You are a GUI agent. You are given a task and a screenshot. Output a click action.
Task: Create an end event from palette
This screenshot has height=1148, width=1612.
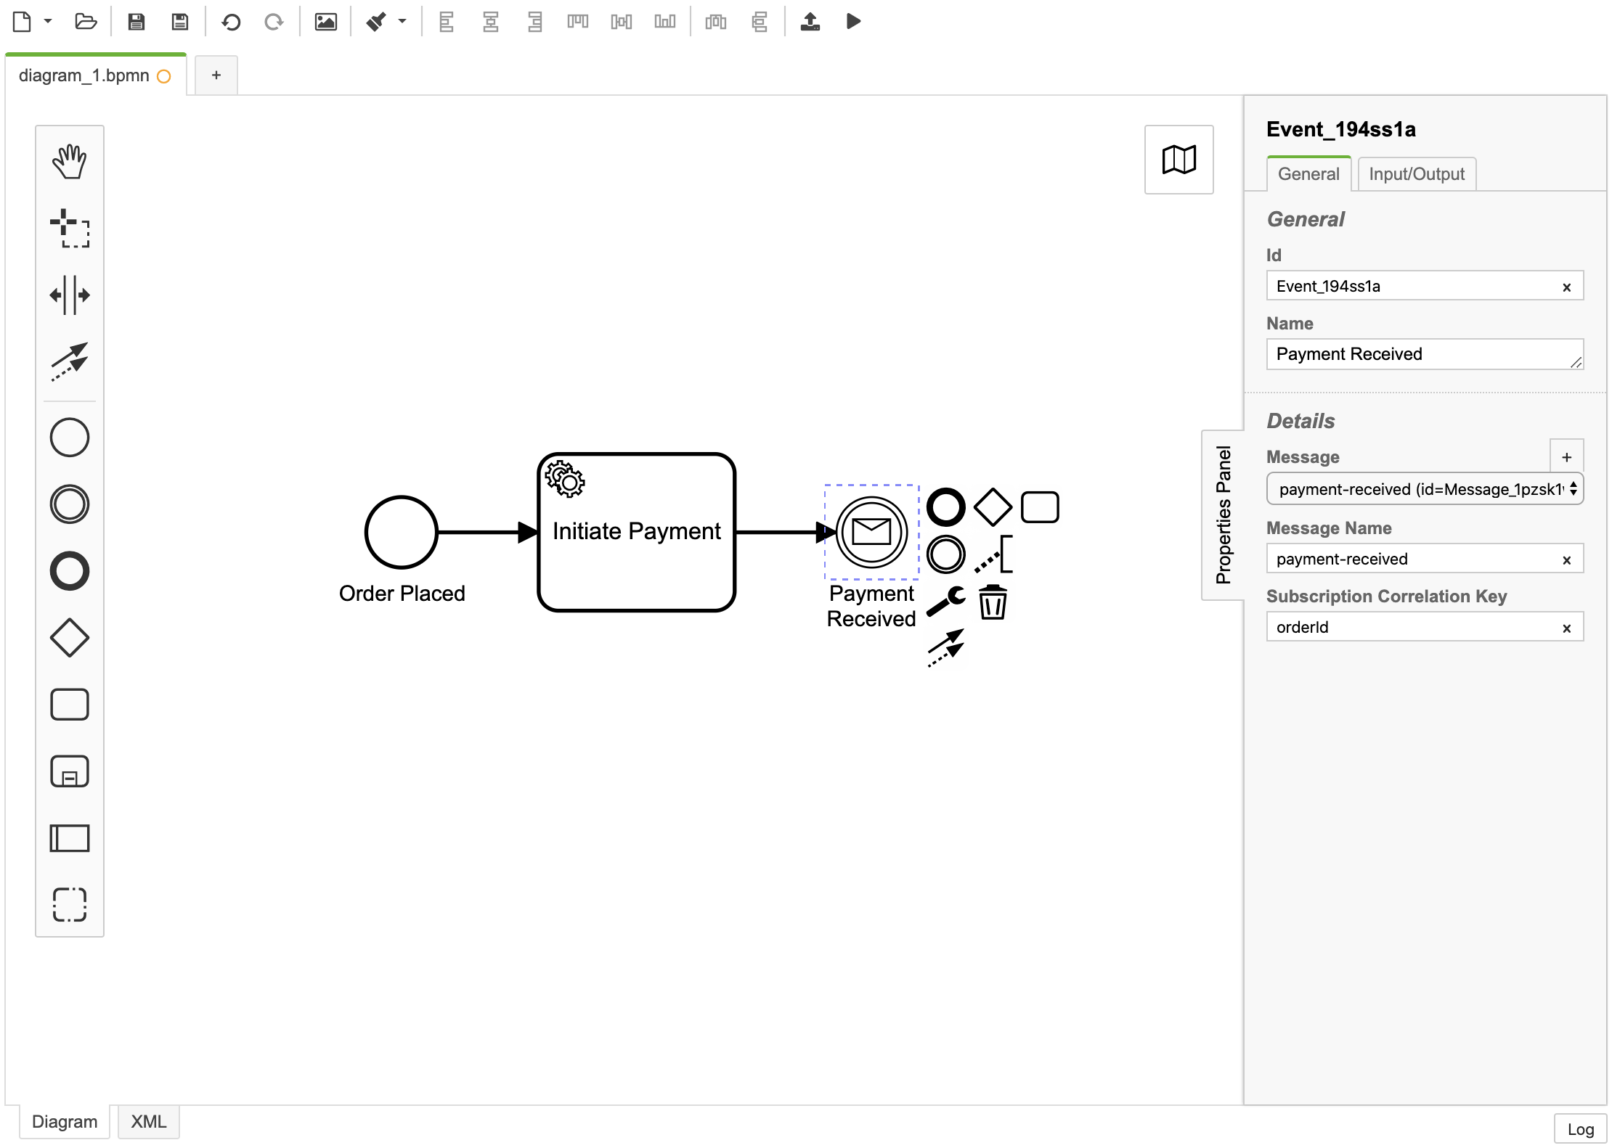point(70,571)
